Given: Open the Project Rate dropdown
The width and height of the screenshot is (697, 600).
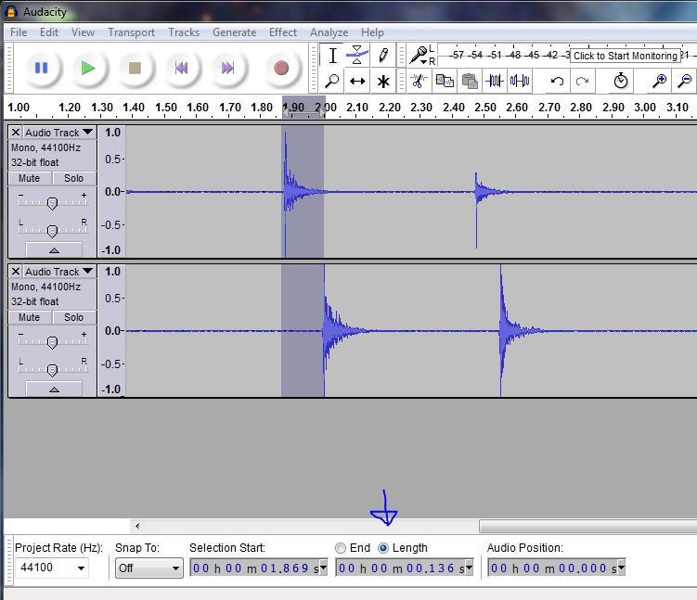Looking at the screenshot, I should (x=52, y=568).
